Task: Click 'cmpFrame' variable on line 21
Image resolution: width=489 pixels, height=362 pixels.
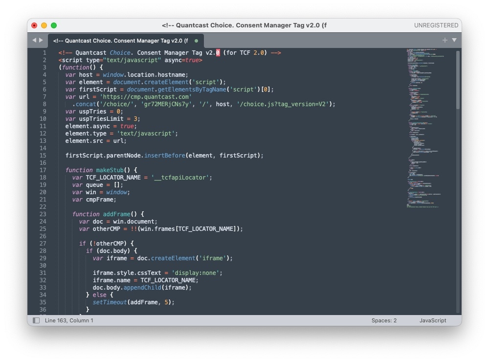Action: tap(99, 200)
